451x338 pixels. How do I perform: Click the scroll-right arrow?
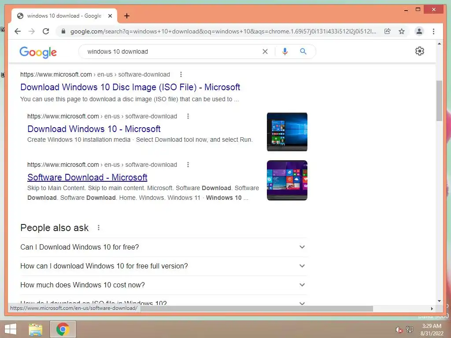(x=432, y=309)
